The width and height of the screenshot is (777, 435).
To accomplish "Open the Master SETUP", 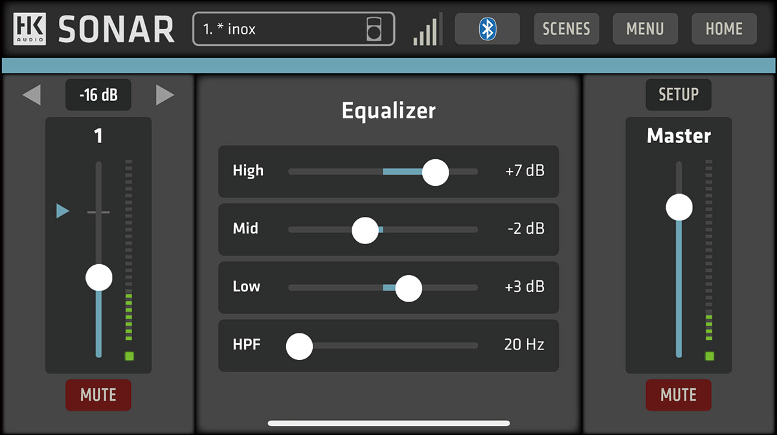I will pyautogui.click(x=679, y=95).
